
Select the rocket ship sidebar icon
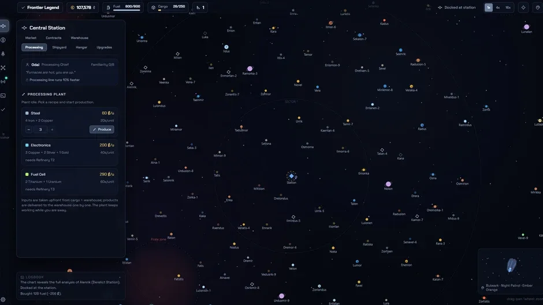[3, 54]
